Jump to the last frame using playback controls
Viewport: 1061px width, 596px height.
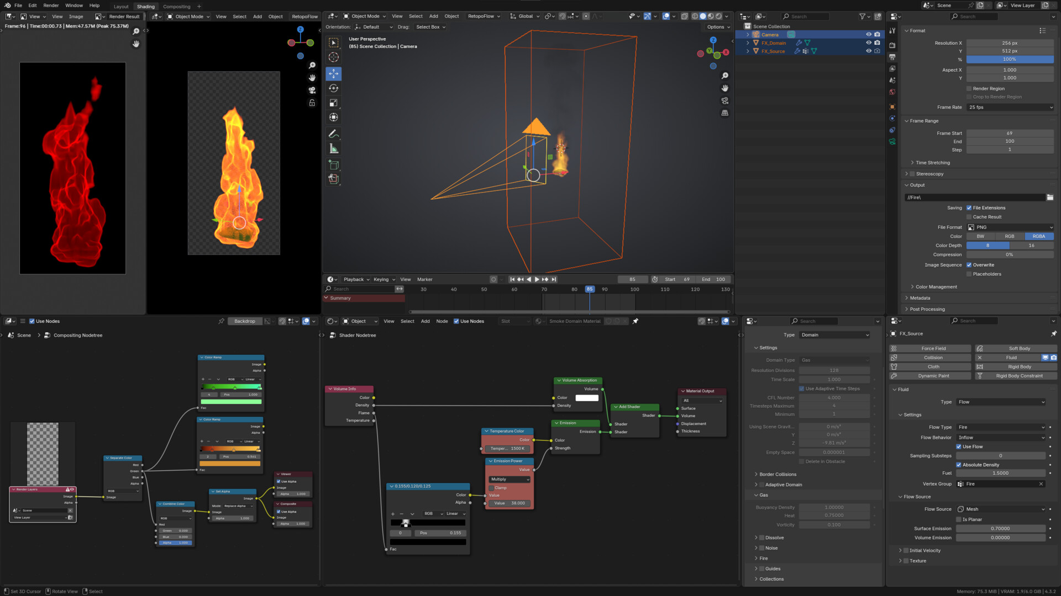(x=554, y=279)
